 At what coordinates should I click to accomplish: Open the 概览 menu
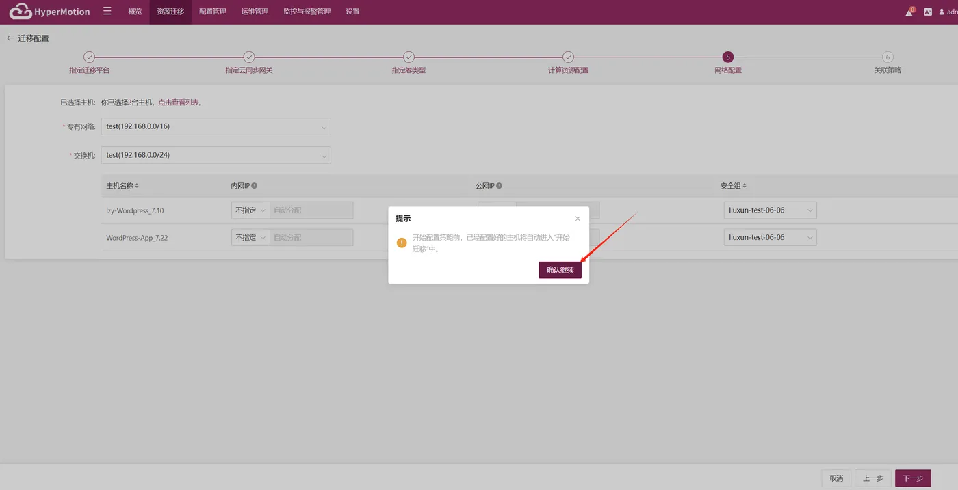click(135, 12)
